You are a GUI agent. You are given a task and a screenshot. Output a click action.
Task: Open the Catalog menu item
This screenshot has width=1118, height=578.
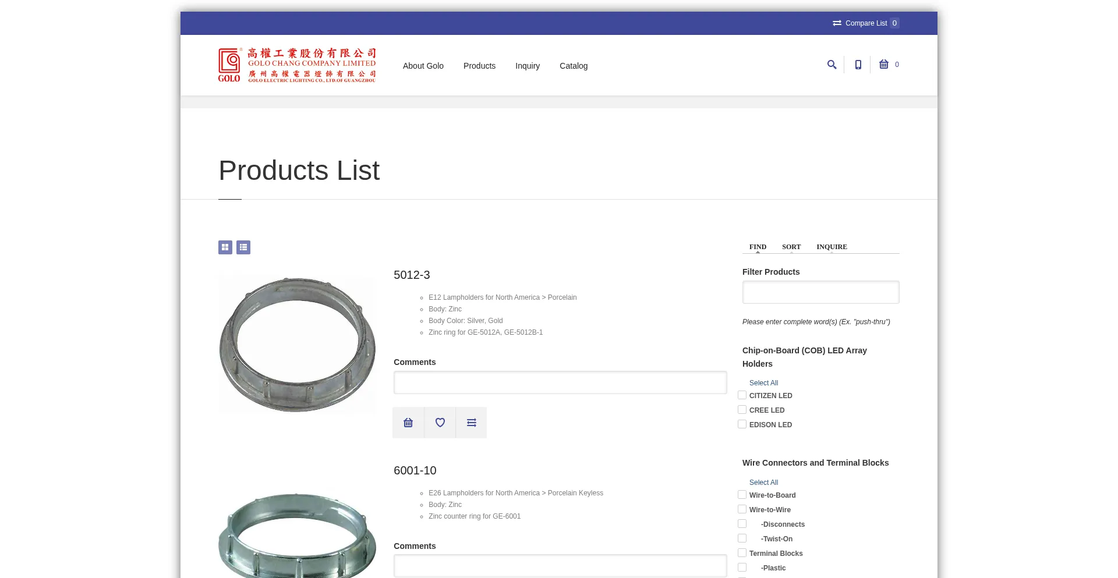(x=574, y=66)
